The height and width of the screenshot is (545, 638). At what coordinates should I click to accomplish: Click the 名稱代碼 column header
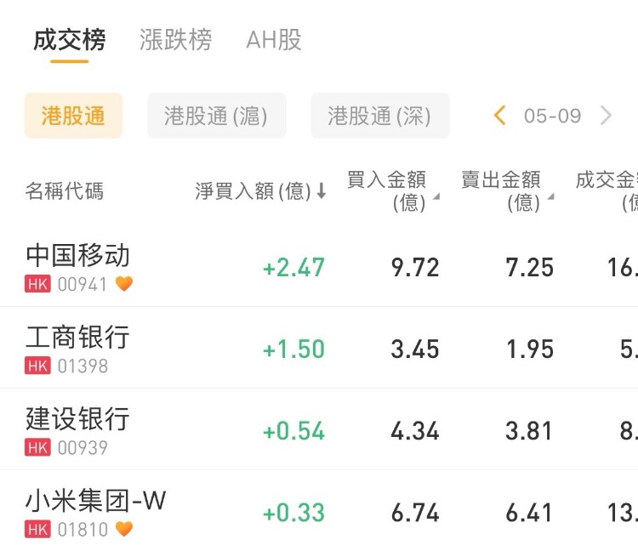[x=65, y=191]
